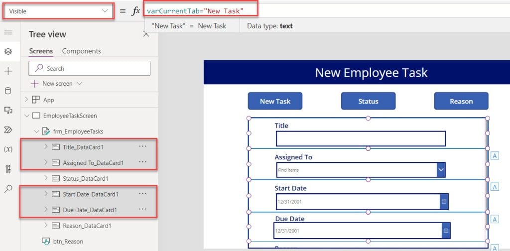Open the New screen dropdown chevron
This screenshot has width=510, height=251.
pos(79,84)
